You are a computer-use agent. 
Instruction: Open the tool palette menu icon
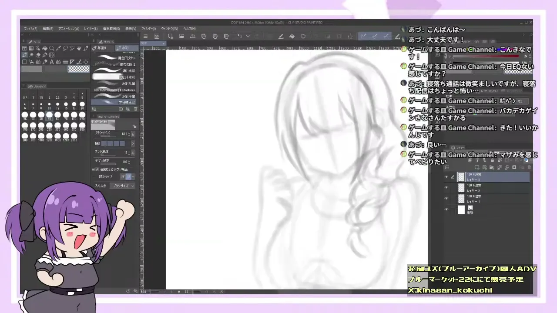[23, 41]
